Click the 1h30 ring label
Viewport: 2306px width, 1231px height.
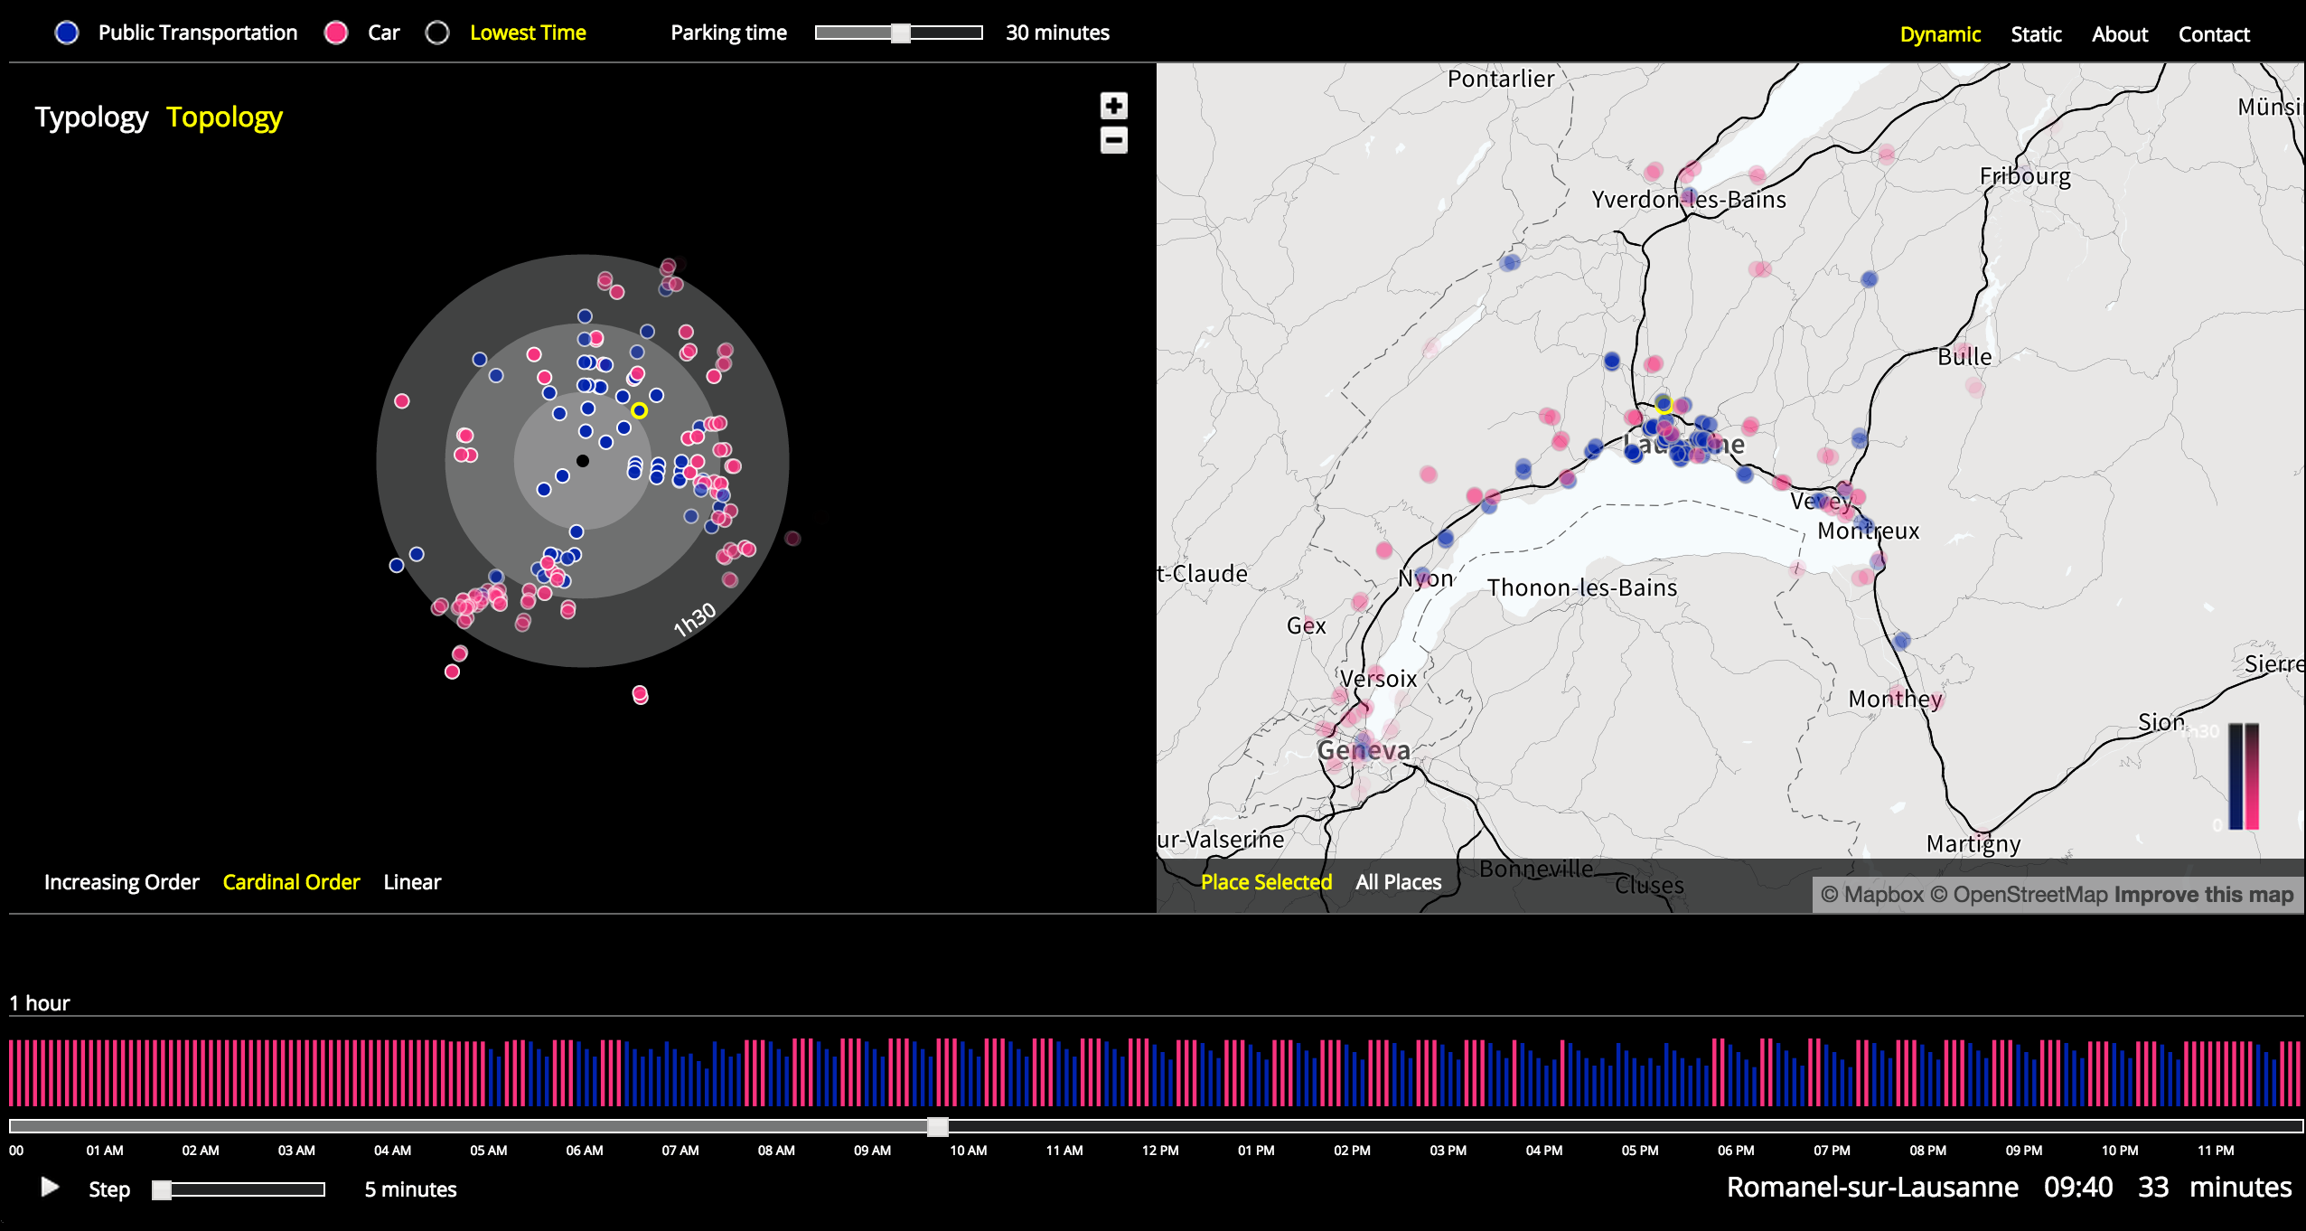pyautogui.click(x=694, y=620)
